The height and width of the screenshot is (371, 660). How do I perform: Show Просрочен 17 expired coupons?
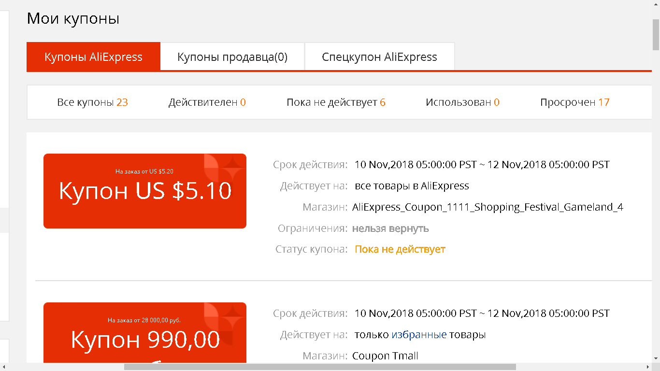click(575, 102)
